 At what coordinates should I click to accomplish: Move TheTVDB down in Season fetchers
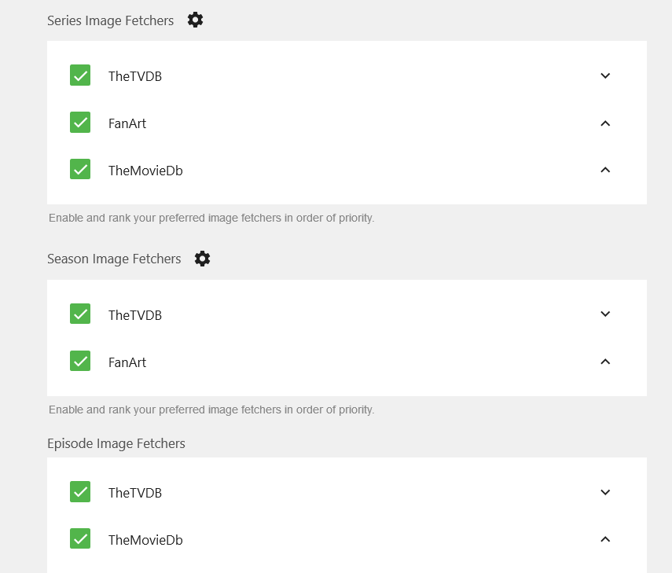pos(605,314)
